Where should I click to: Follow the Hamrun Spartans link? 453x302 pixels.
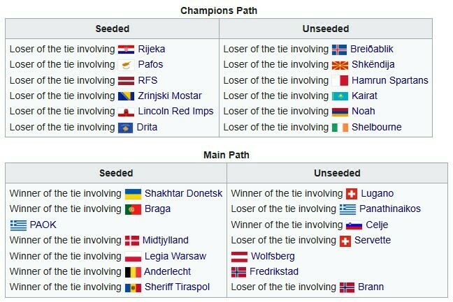click(389, 81)
